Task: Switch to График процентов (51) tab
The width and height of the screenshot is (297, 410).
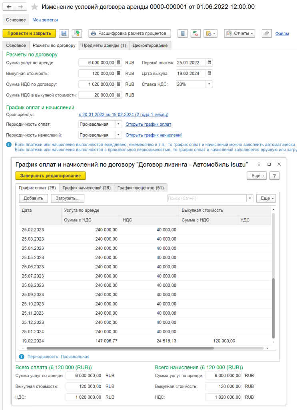Action: pyautogui.click(x=141, y=188)
